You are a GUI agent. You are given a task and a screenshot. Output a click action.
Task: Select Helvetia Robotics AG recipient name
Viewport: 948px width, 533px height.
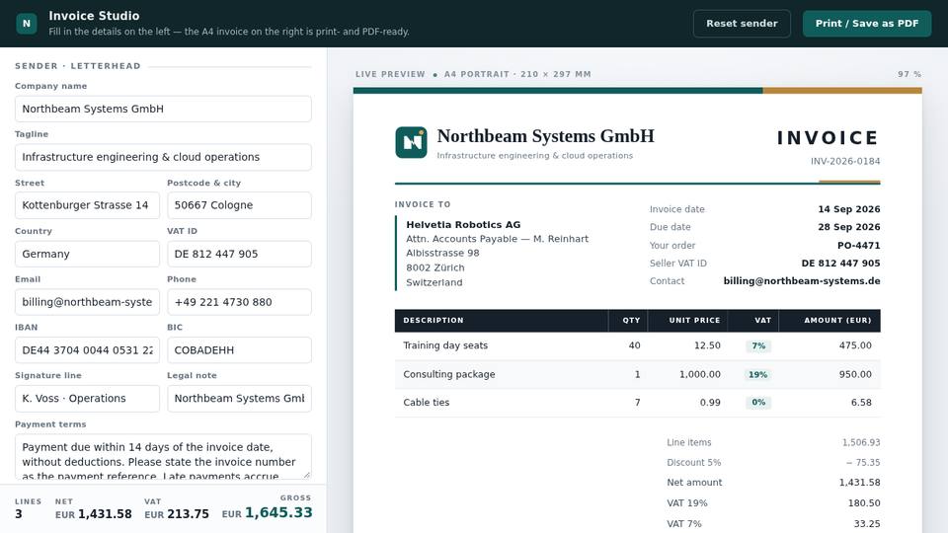[463, 225]
